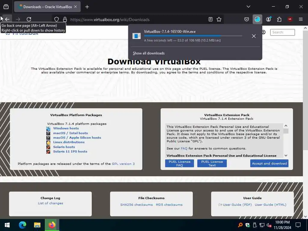Click the download progress bar
This screenshot has width=308, height=231.
[193, 36]
